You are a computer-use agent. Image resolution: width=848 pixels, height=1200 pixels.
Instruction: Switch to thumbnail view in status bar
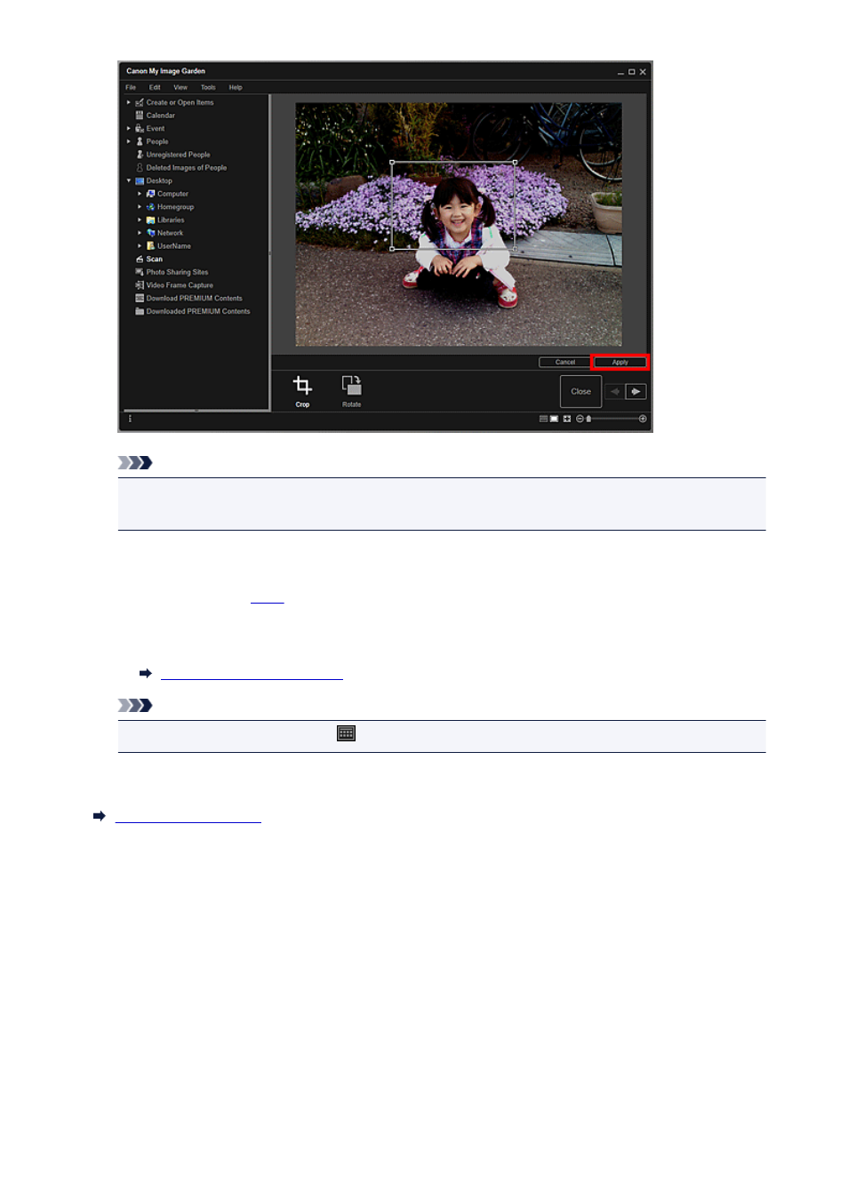tap(543, 419)
